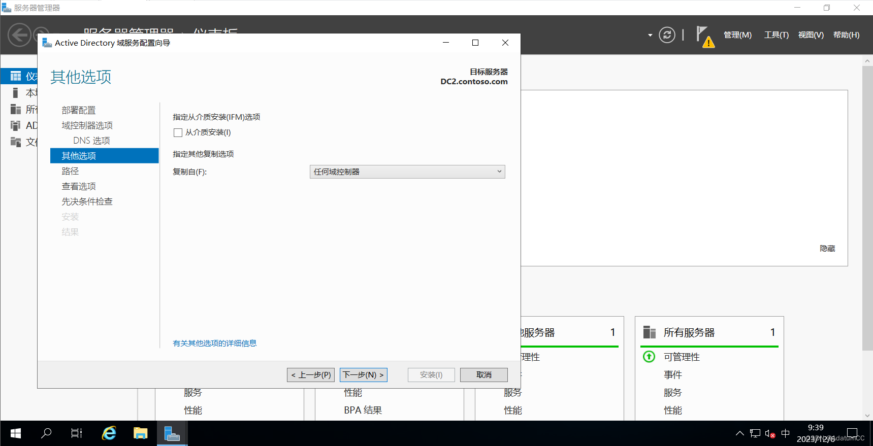This screenshot has height=446, width=873.
Task: Expand the header dropdown arrow near refresh
Action: point(650,36)
